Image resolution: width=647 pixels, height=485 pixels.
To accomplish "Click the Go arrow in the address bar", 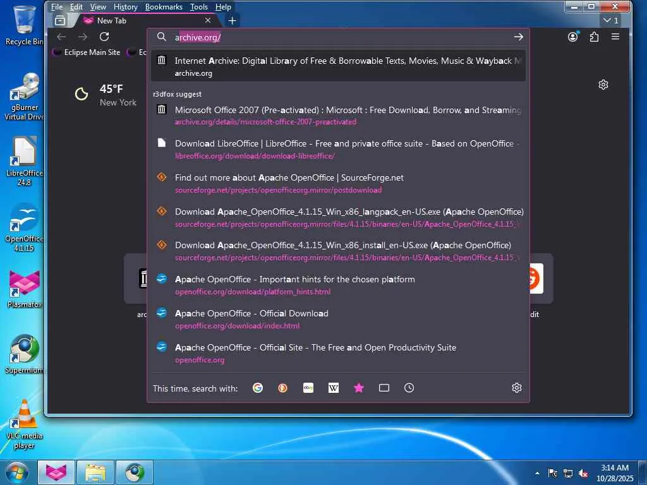I will pyautogui.click(x=518, y=37).
